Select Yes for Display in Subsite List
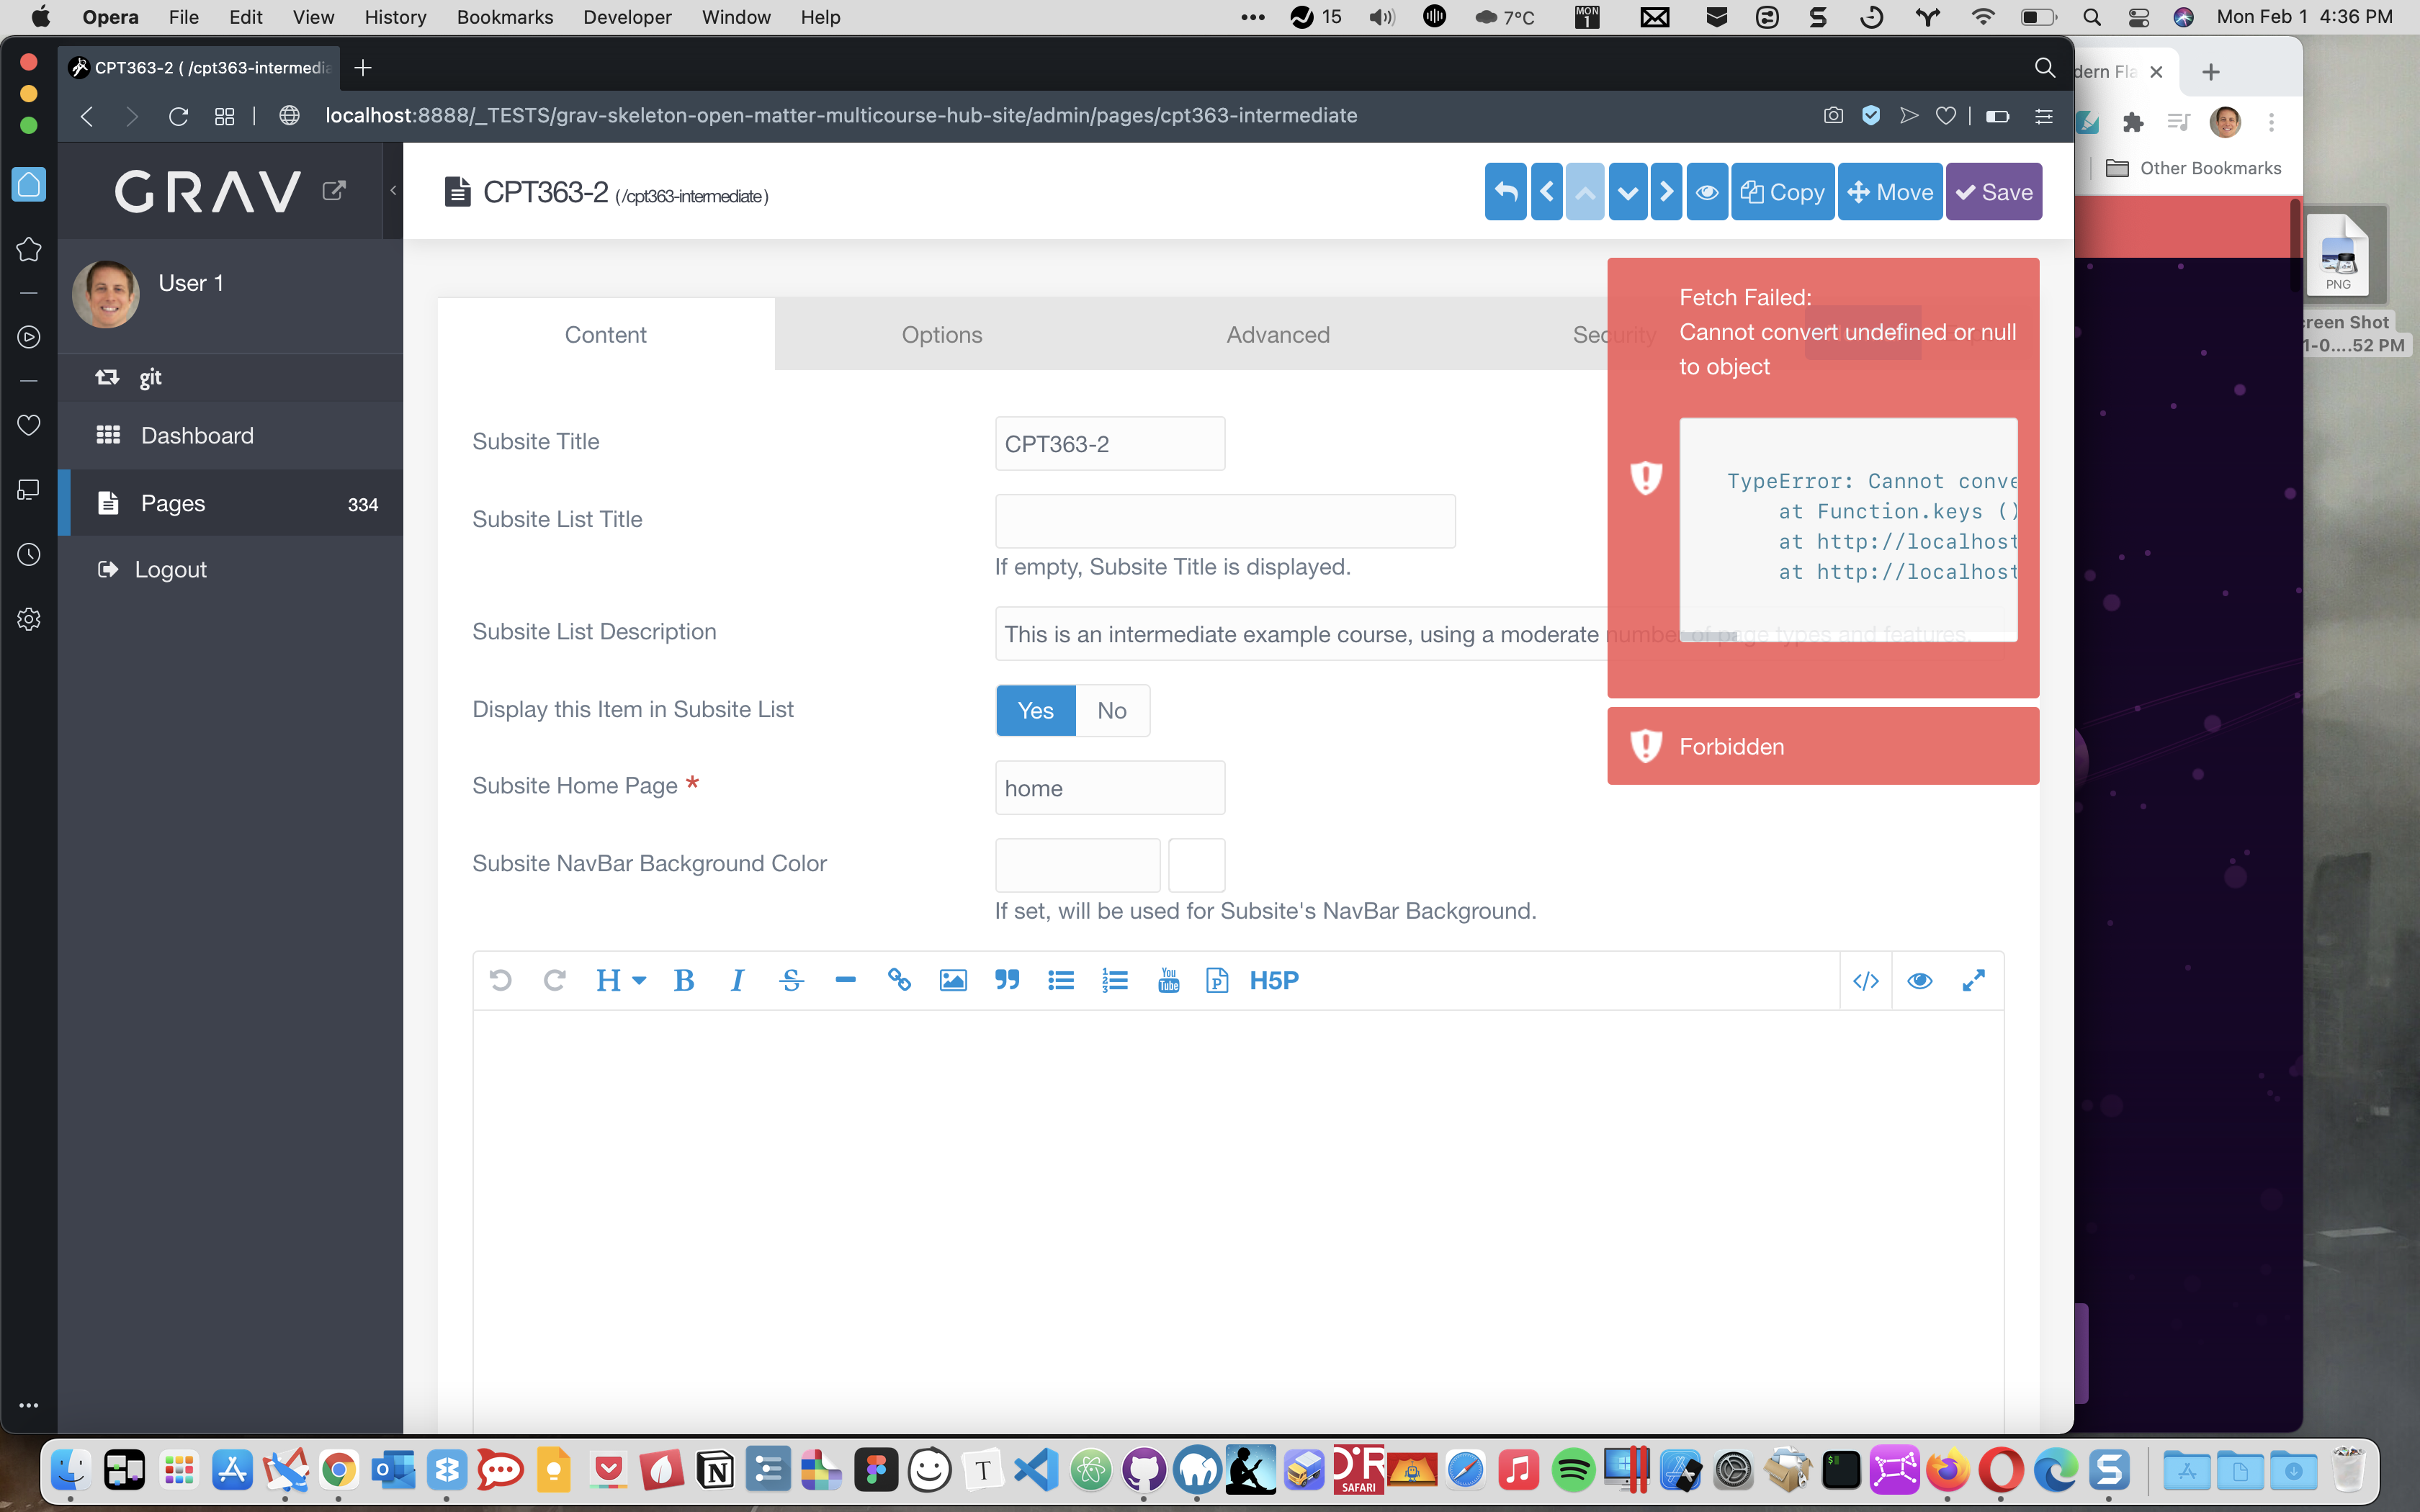This screenshot has width=2420, height=1512. (x=1036, y=710)
